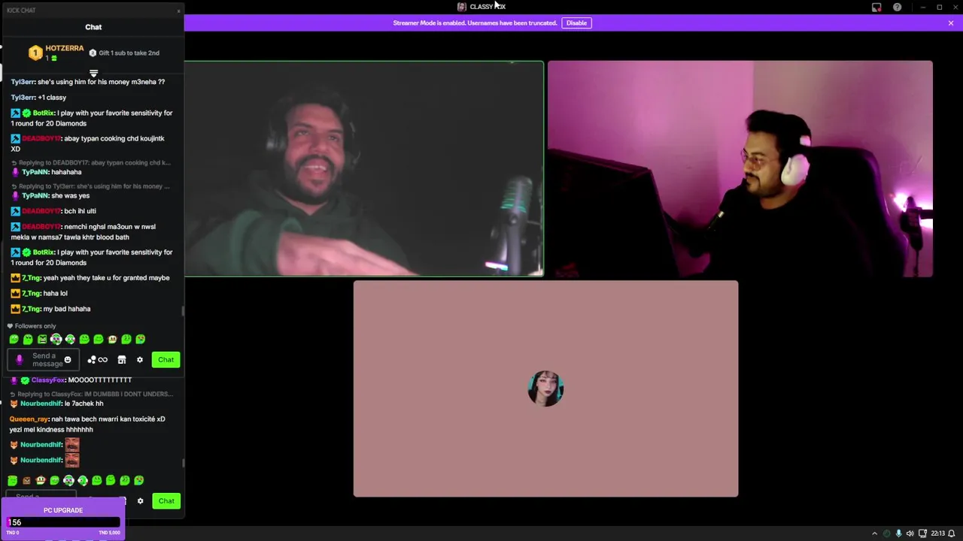Click the PC UPGRADE goal progress bar
Viewport: 963px width, 541px height.
[63, 522]
